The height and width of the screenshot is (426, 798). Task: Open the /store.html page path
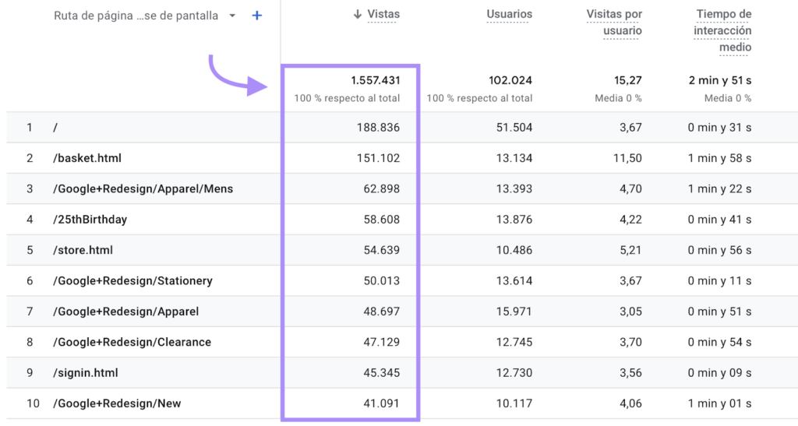[83, 250]
